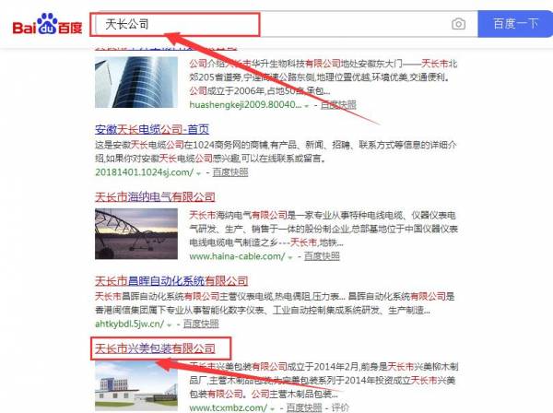Open camera image search icon

click(458, 24)
